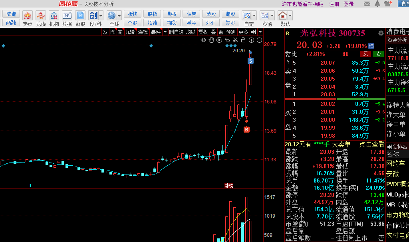Open the 多窗 multi-window icon
The height and width of the screenshot is (242, 409).
[x=264, y=16]
